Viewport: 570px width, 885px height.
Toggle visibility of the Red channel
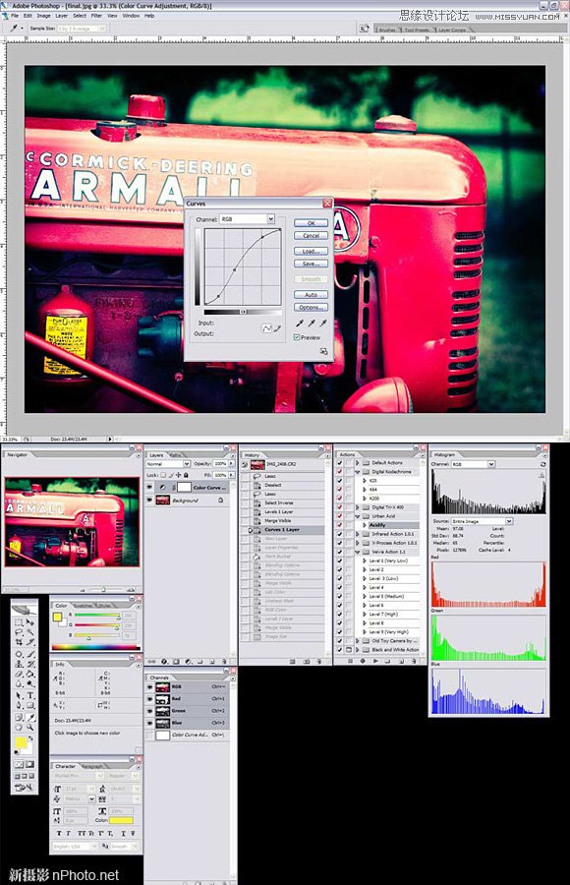(x=149, y=699)
